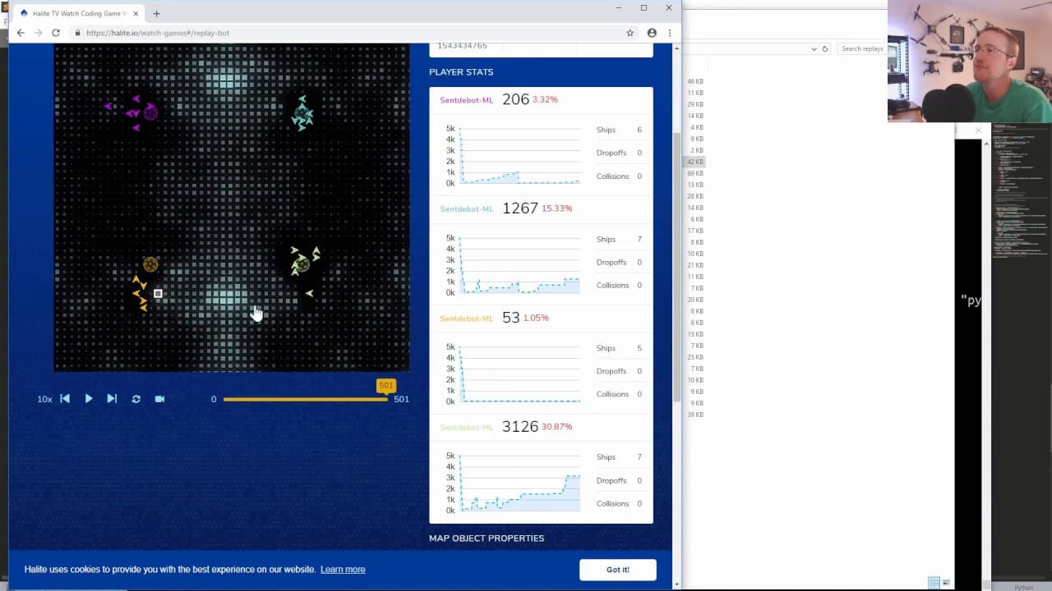Click the replay loop refresh icon
The image size is (1052, 591).
(136, 399)
